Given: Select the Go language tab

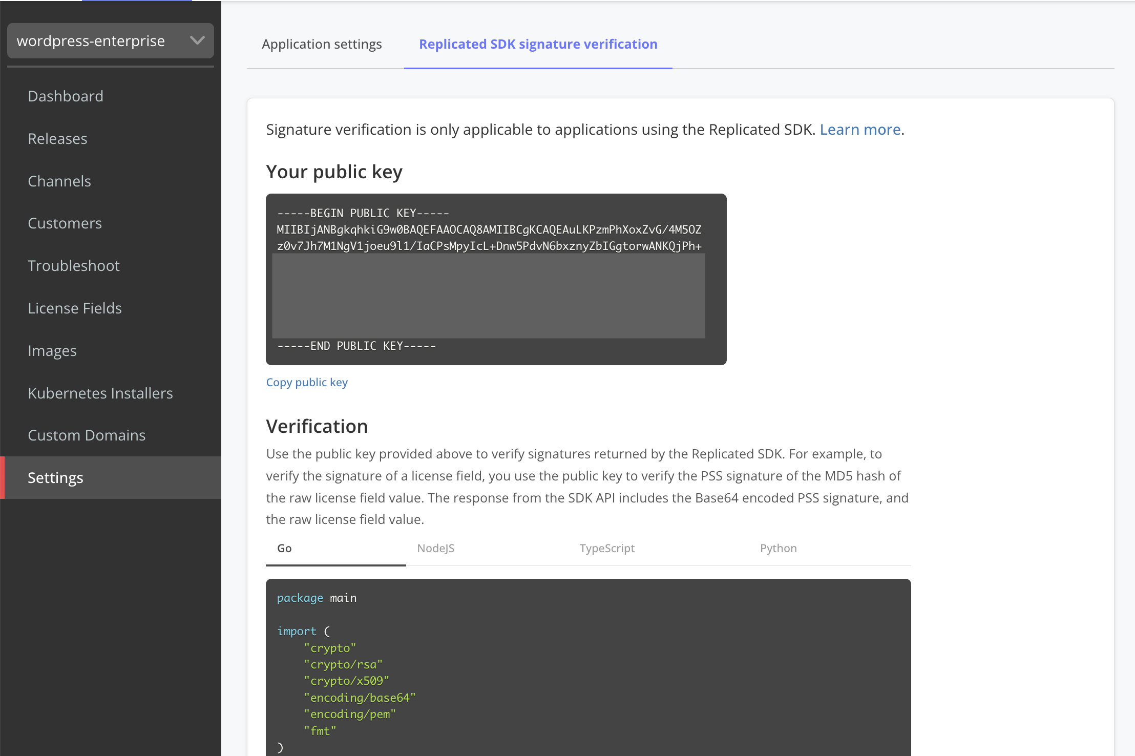Looking at the screenshot, I should [x=284, y=548].
